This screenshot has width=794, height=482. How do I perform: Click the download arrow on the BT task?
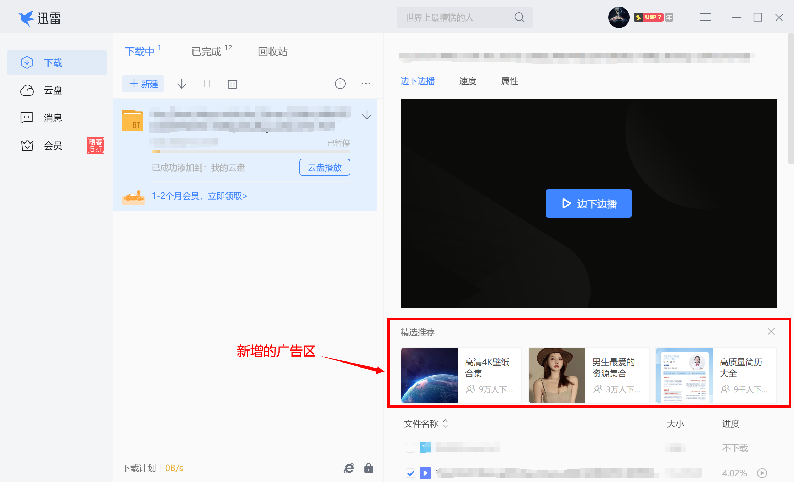click(x=366, y=115)
